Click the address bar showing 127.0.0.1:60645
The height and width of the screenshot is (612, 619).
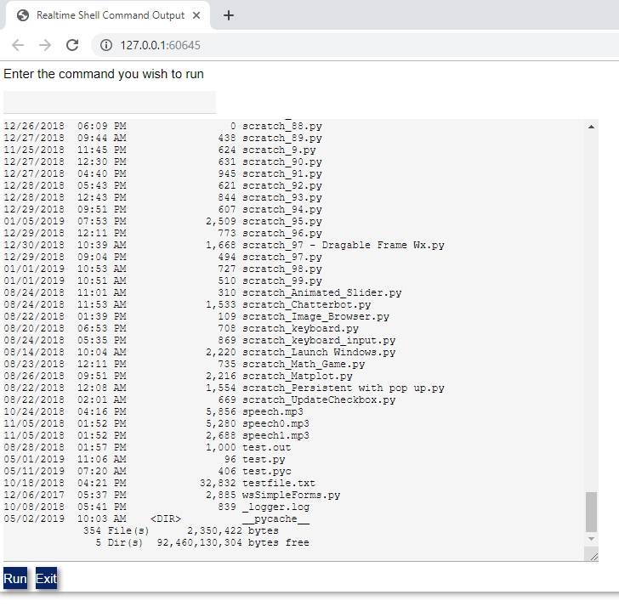[355, 45]
